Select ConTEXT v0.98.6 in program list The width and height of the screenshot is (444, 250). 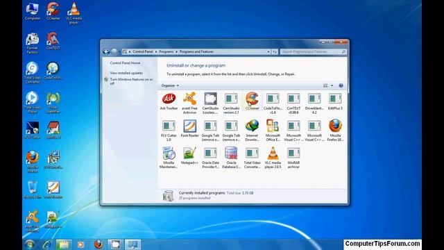pyautogui.click(x=293, y=103)
